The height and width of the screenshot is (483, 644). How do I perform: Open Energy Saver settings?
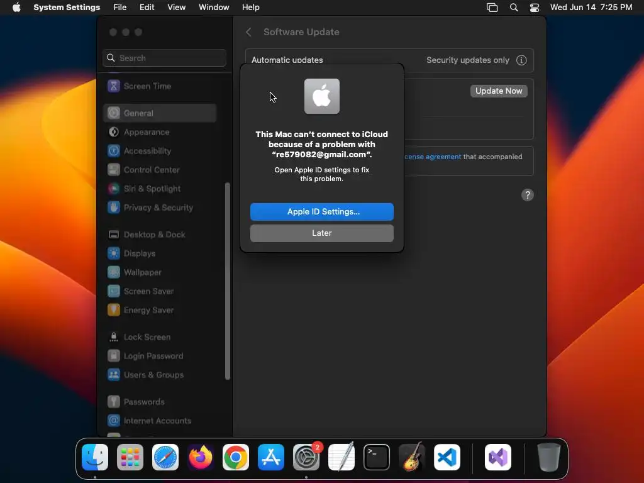point(160,310)
